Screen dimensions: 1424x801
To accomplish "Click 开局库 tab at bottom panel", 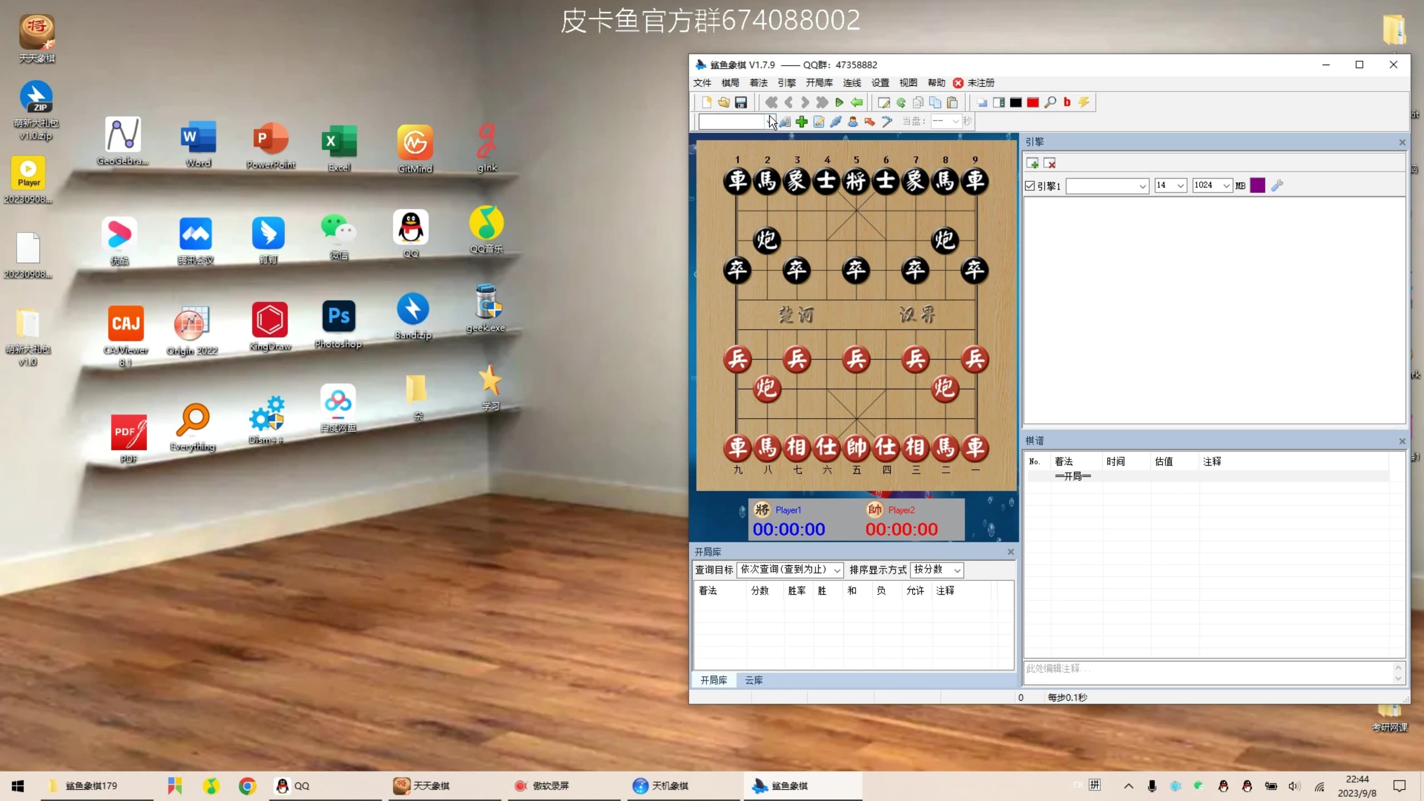I will coord(714,679).
